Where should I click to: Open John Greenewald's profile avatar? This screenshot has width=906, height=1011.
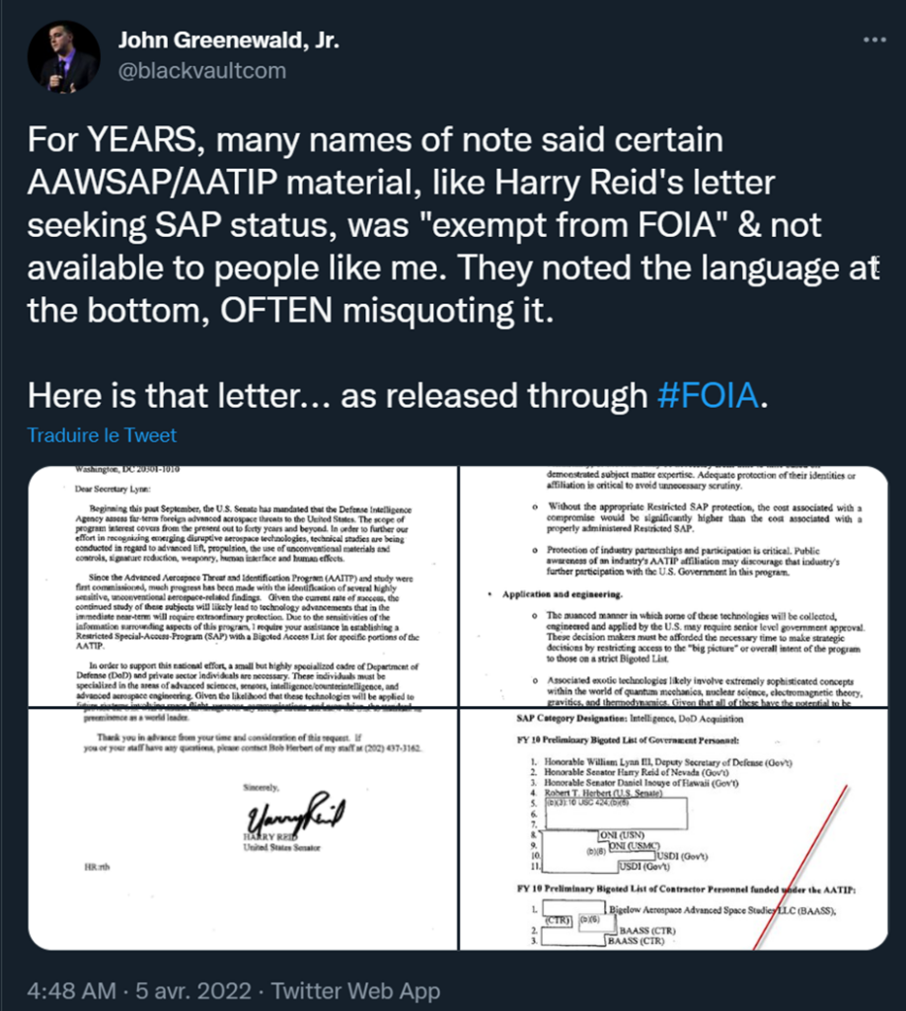64,56
